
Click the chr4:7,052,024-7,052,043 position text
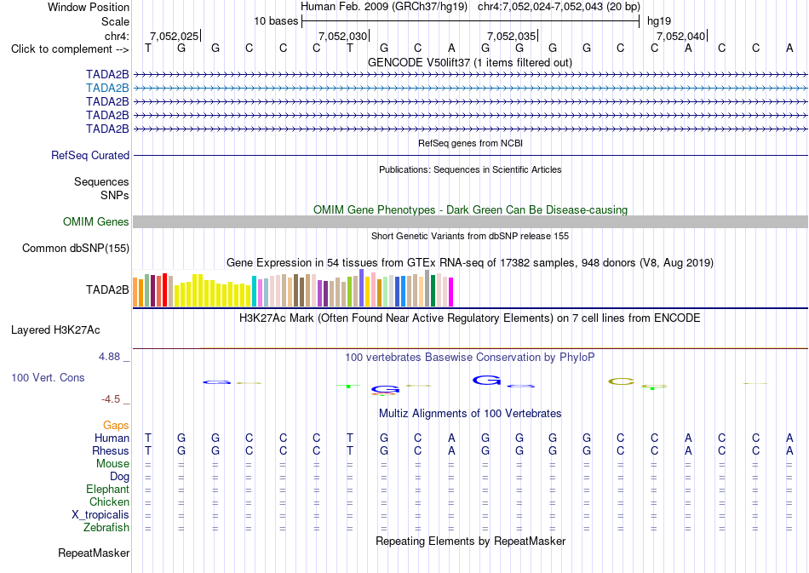(x=559, y=7)
